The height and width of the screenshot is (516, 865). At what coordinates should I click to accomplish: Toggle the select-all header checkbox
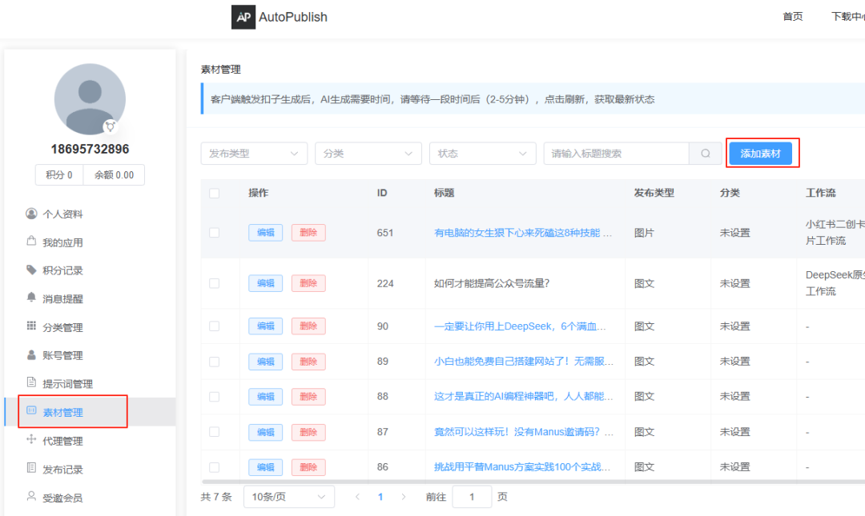click(x=214, y=193)
